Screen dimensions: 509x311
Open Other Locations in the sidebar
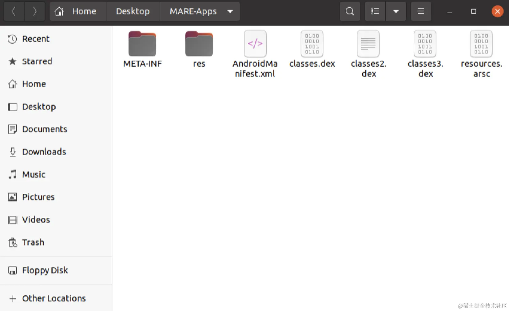[x=56, y=298]
